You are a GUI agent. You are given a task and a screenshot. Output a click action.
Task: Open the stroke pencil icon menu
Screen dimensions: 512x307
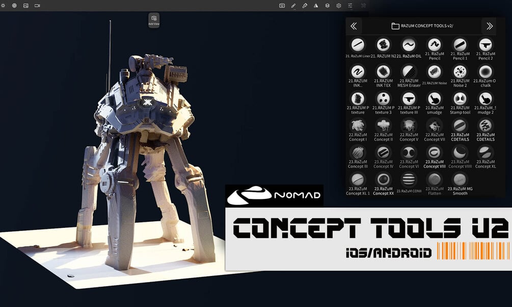tap(293, 6)
